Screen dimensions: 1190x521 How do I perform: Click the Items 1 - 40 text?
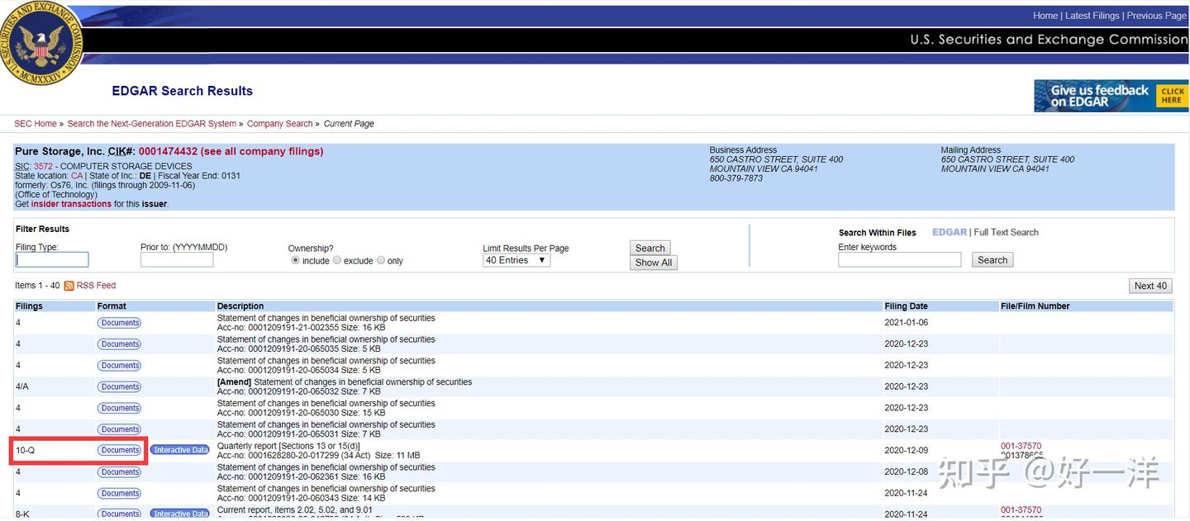tap(37, 286)
